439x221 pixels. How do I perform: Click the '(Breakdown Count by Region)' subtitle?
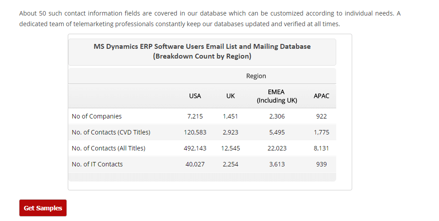(x=202, y=56)
